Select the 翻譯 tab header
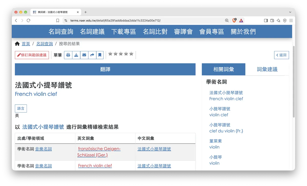 click(105, 69)
